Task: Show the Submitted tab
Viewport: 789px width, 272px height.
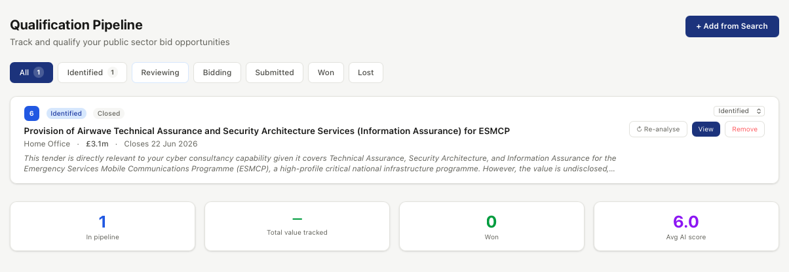Action: pos(275,73)
